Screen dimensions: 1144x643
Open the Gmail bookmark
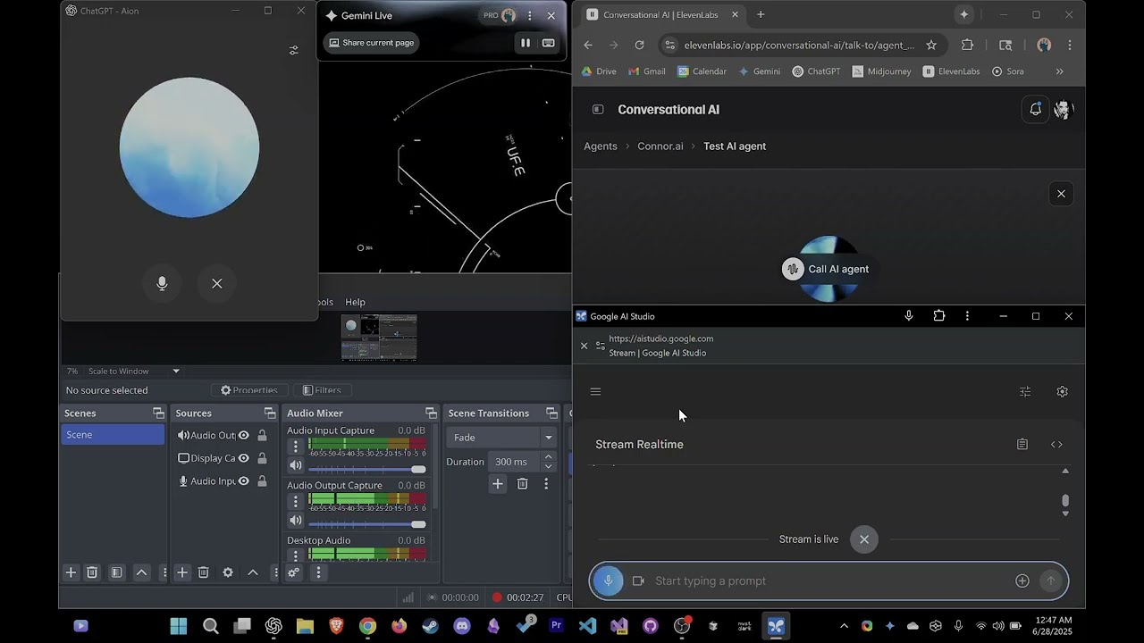(x=646, y=71)
